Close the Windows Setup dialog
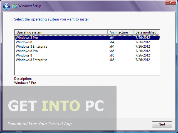Viewport: 178px width, 133px height. (x=170, y=2)
